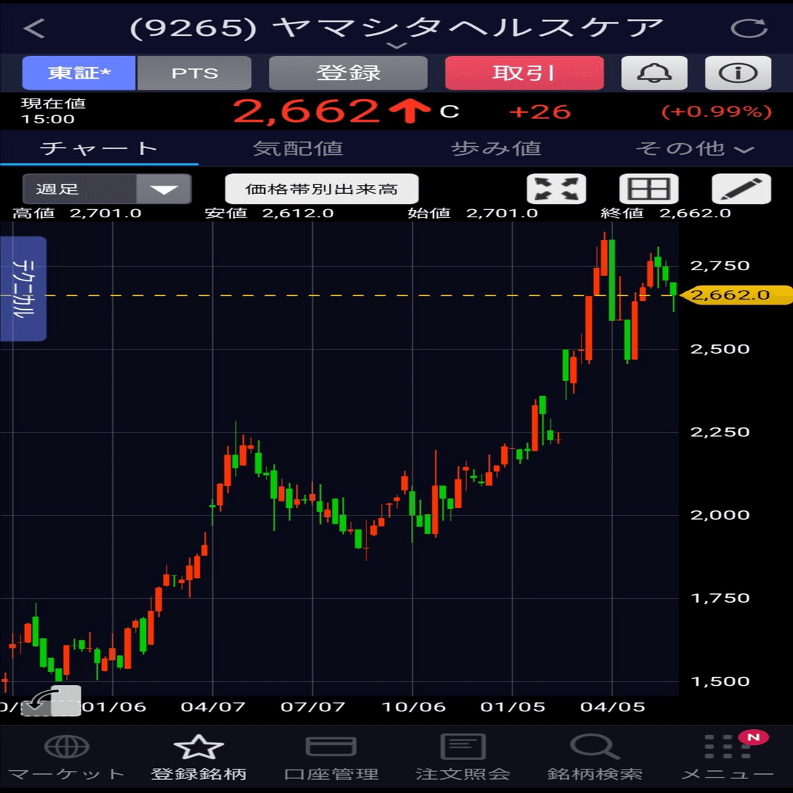Tap the rotate screen icon on chart
The width and height of the screenshot is (793, 793).
(51, 701)
